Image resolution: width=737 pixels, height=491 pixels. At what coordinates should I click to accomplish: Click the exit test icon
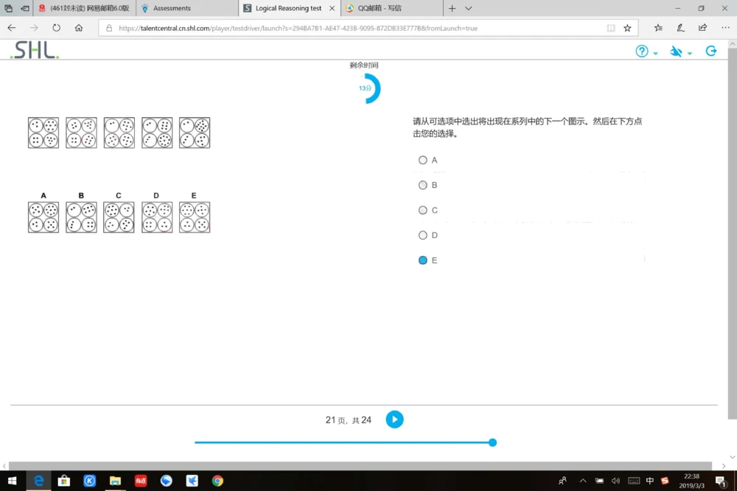(x=710, y=51)
